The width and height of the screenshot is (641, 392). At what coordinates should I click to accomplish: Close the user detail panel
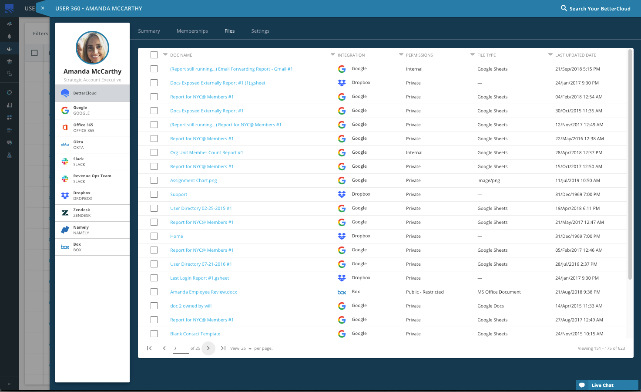coord(43,8)
